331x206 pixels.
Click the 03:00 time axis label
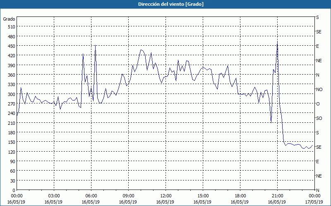[54, 196]
